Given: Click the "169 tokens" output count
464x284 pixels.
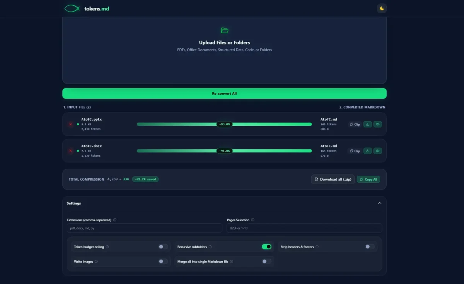Looking at the screenshot, I should point(329,124).
